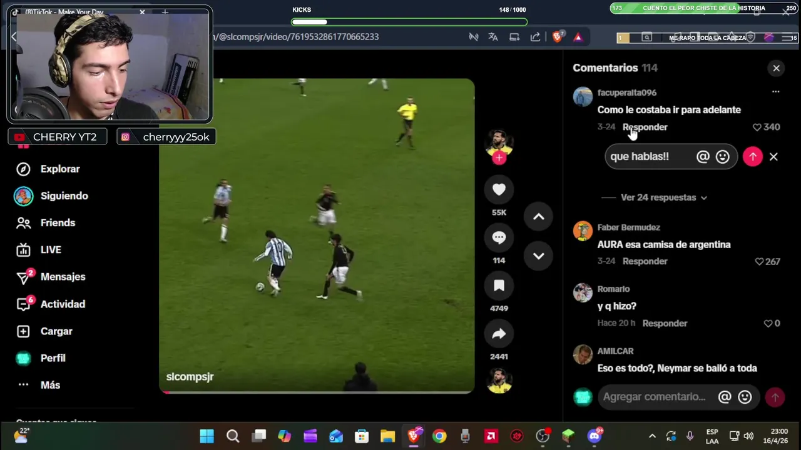This screenshot has width=801, height=450.
Task: Like Romario's comment 'y q hizo?'
Action: pyautogui.click(x=768, y=323)
